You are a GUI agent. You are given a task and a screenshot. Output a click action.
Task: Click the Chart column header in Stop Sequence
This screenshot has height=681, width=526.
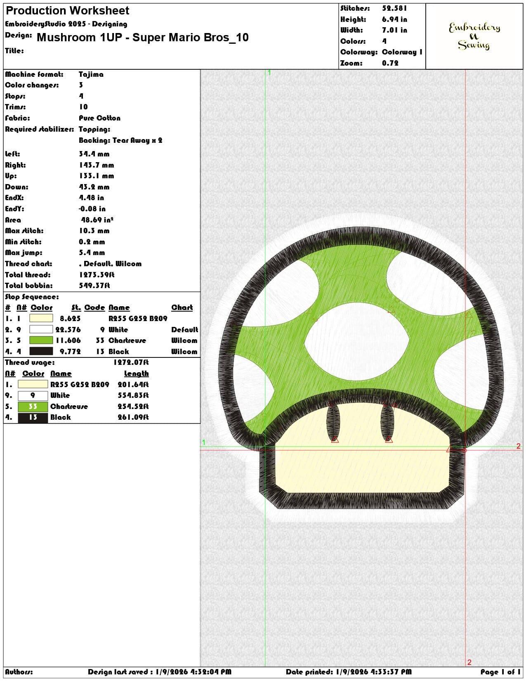click(x=182, y=307)
